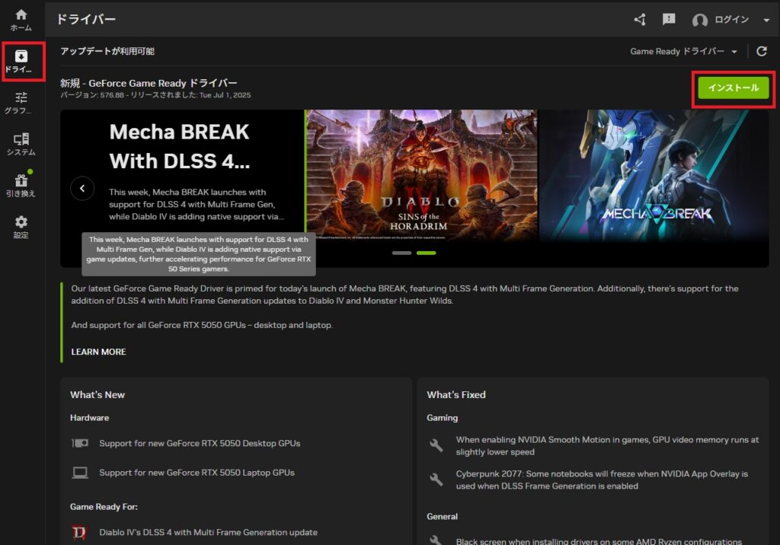Open the LEARN MORE link
This screenshot has width=780, height=545.
(x=98, y=352)
